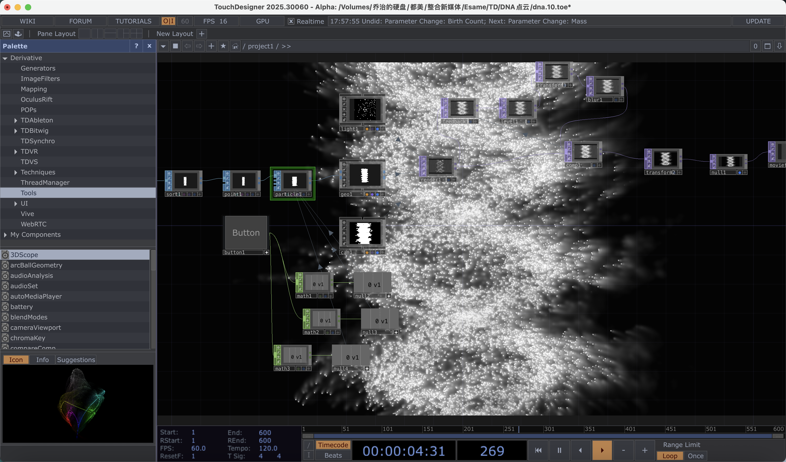Expand the TDBitwig folder
The height and width of the screenshot is (462, 786).
16,131
